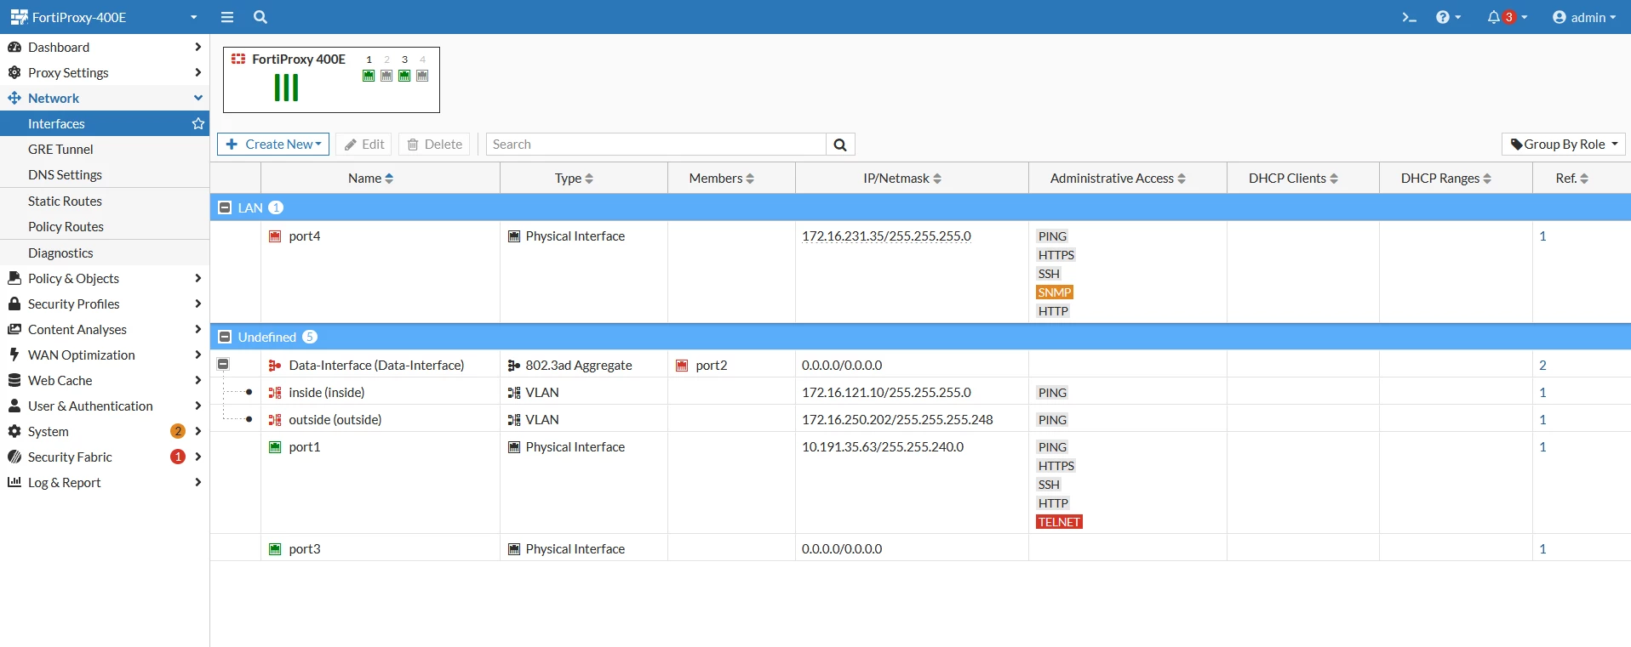1631x647 pixels.
Task: Open Create New dropdown
Action: point(273,145)
